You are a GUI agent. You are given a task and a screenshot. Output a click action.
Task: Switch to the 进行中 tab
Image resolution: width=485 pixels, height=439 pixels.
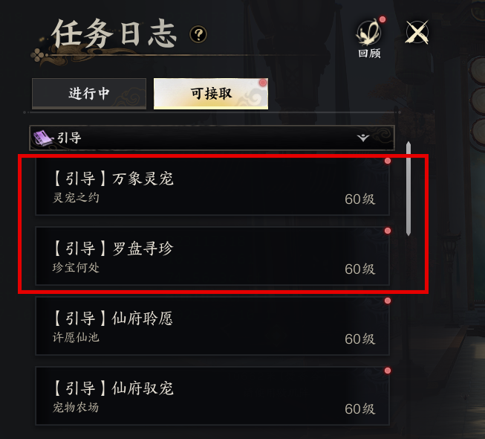89,94
